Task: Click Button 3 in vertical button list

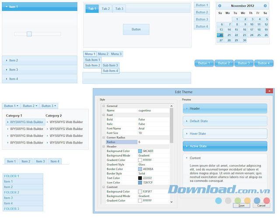Action: (x=202, y=19)
